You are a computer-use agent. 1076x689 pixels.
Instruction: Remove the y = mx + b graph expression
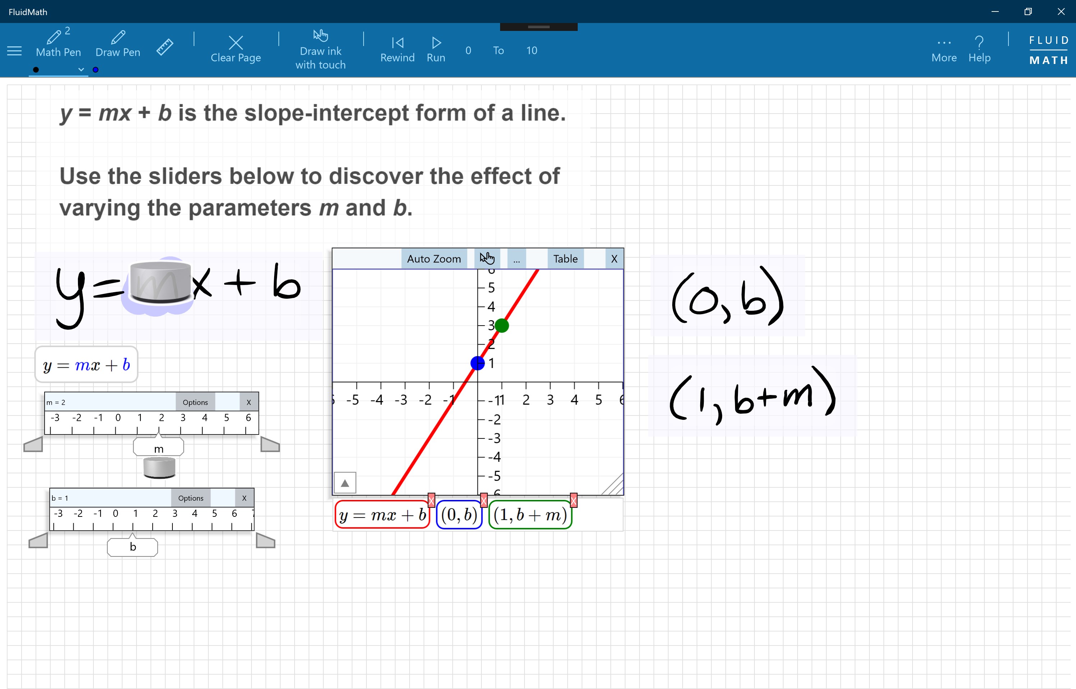431,501
